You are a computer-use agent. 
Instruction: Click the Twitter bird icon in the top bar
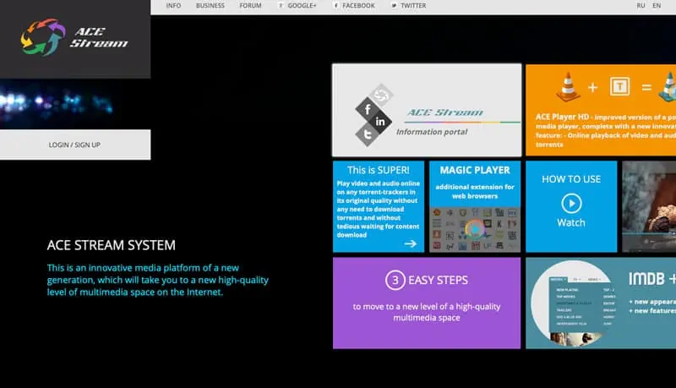(394, 6)
